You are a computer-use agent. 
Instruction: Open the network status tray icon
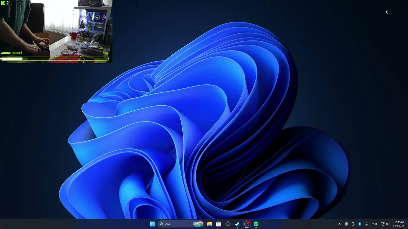[x=383, y=224]
